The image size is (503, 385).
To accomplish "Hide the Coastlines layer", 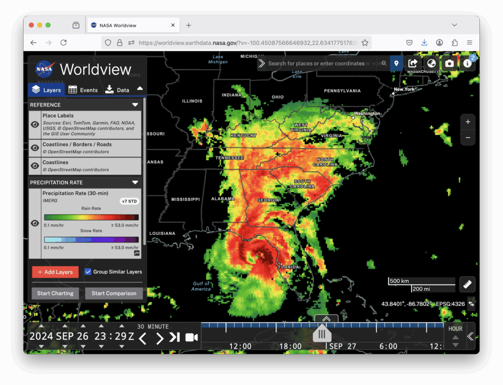I will tap(35, 166).
